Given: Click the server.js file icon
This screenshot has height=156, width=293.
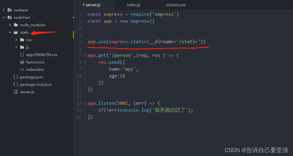Looking at the screenshot, I should (16, 92).
